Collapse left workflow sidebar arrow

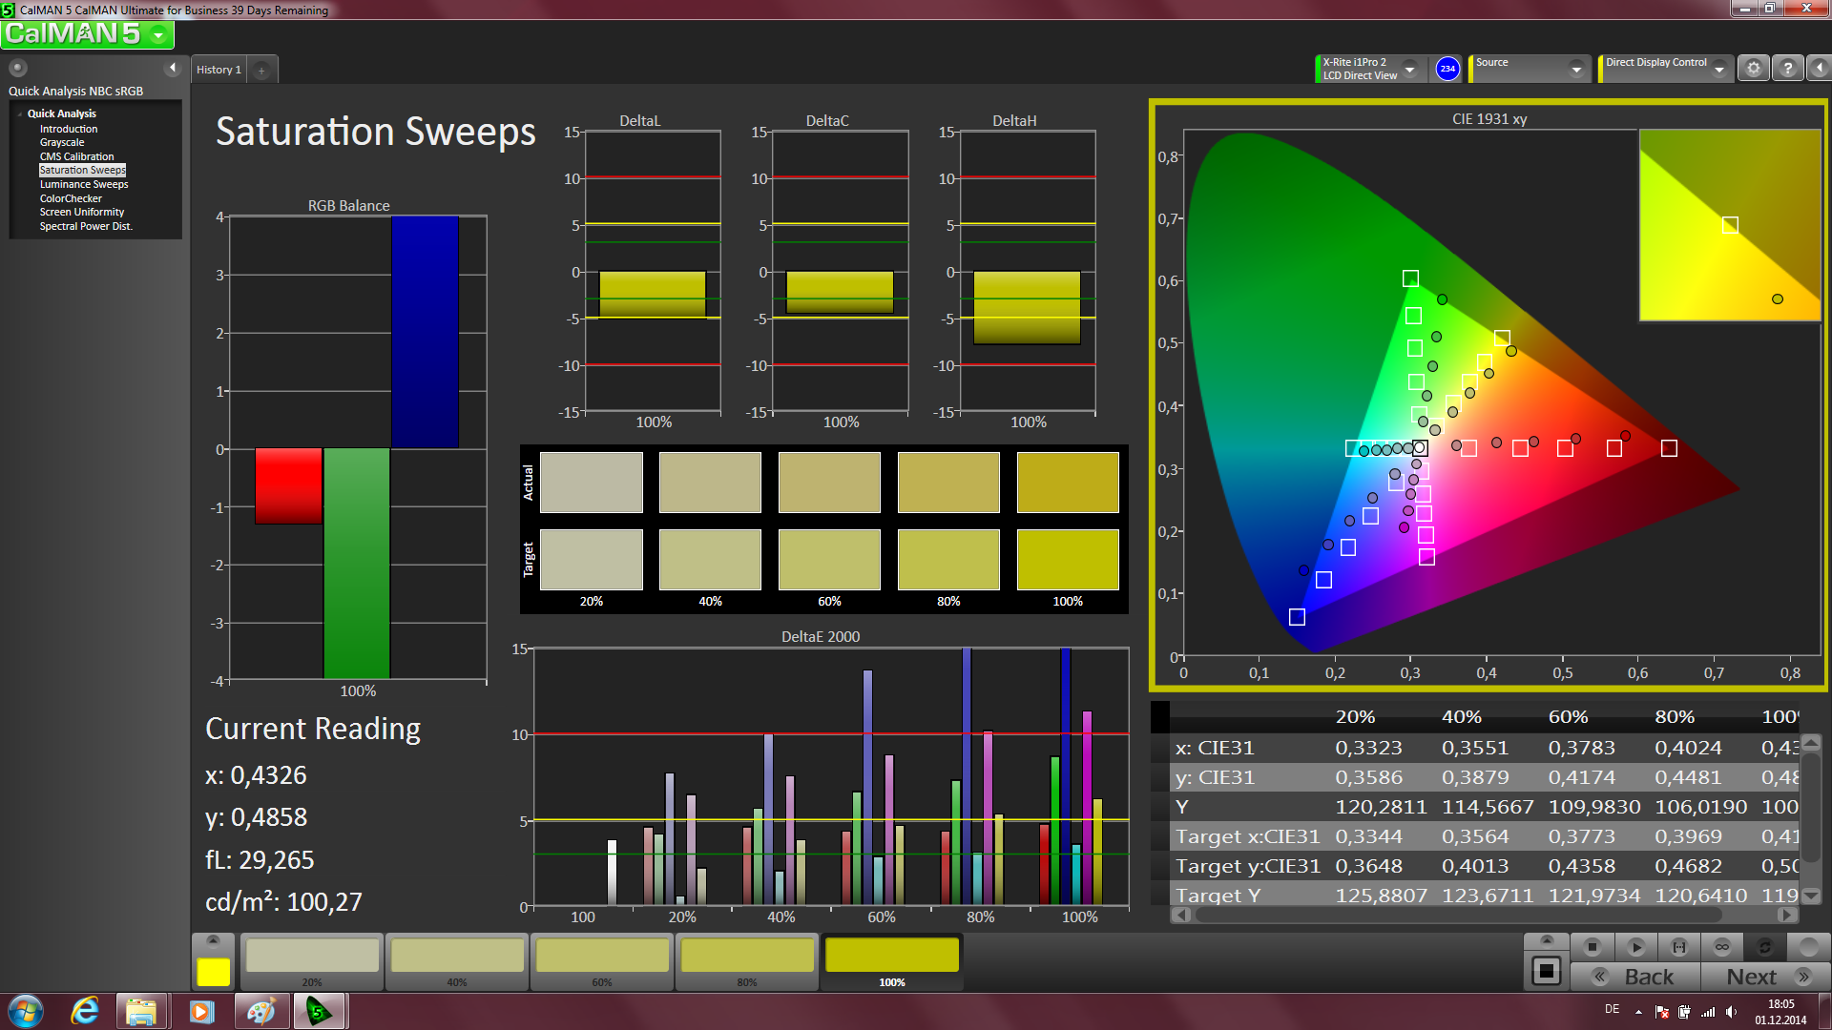click(x=173, y=68)
